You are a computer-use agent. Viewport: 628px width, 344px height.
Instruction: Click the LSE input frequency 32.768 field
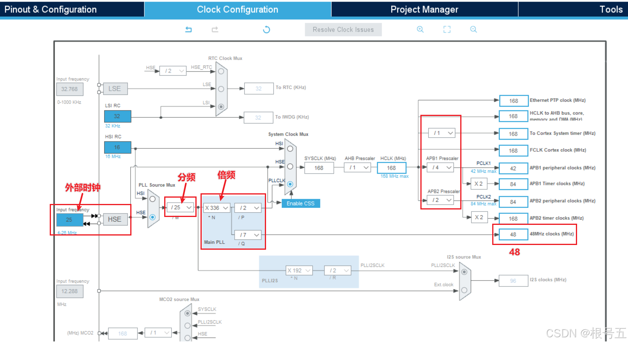(x=69, y=89)
